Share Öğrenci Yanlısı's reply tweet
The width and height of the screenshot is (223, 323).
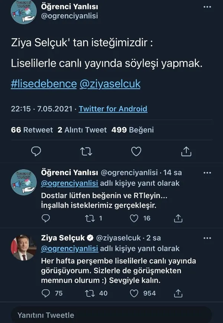[x=179, y=218]
